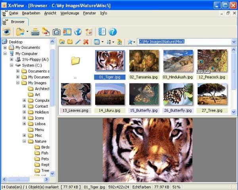Viewport: 238px width, 190px height.
Task: Click the camera capture icon
Action: 56,32
